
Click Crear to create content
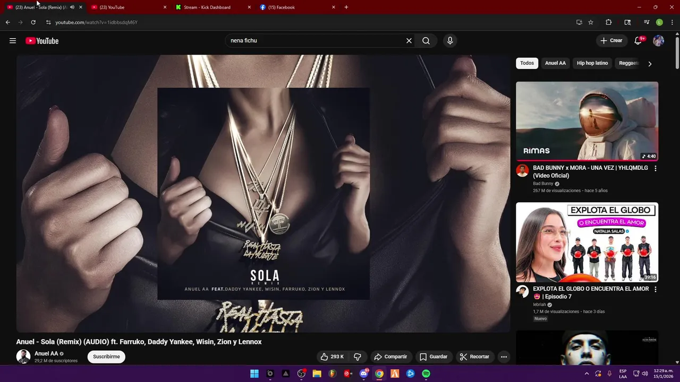pyautogui.click(x=611, y=41)
